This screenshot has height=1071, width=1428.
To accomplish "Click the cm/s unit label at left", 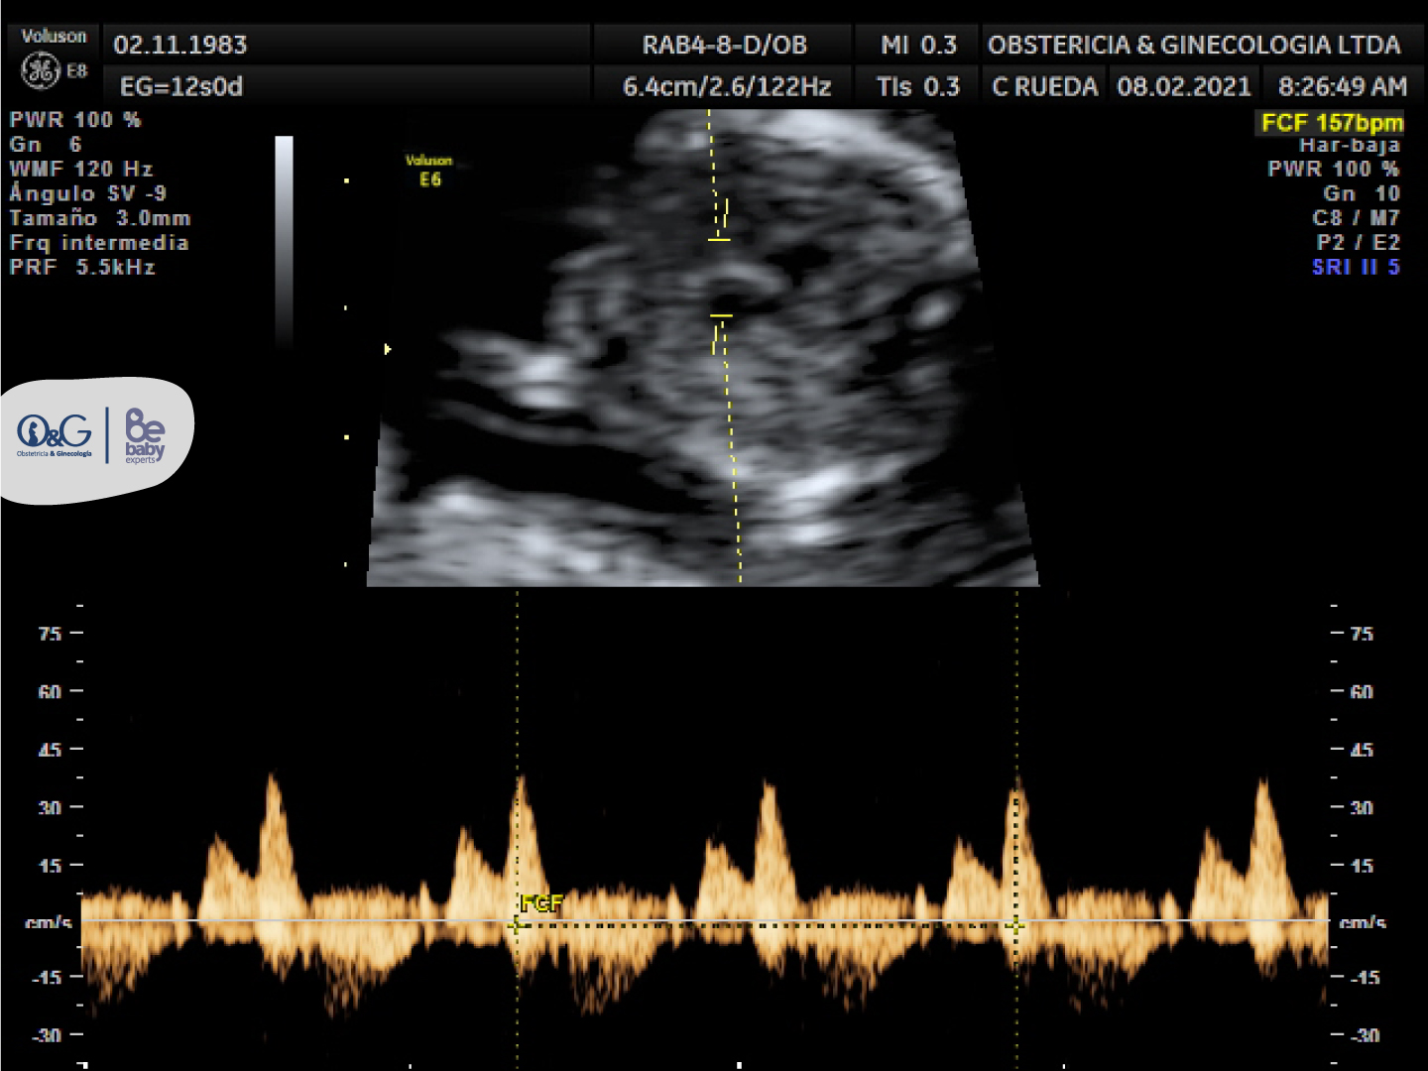I will coord(49,923).
